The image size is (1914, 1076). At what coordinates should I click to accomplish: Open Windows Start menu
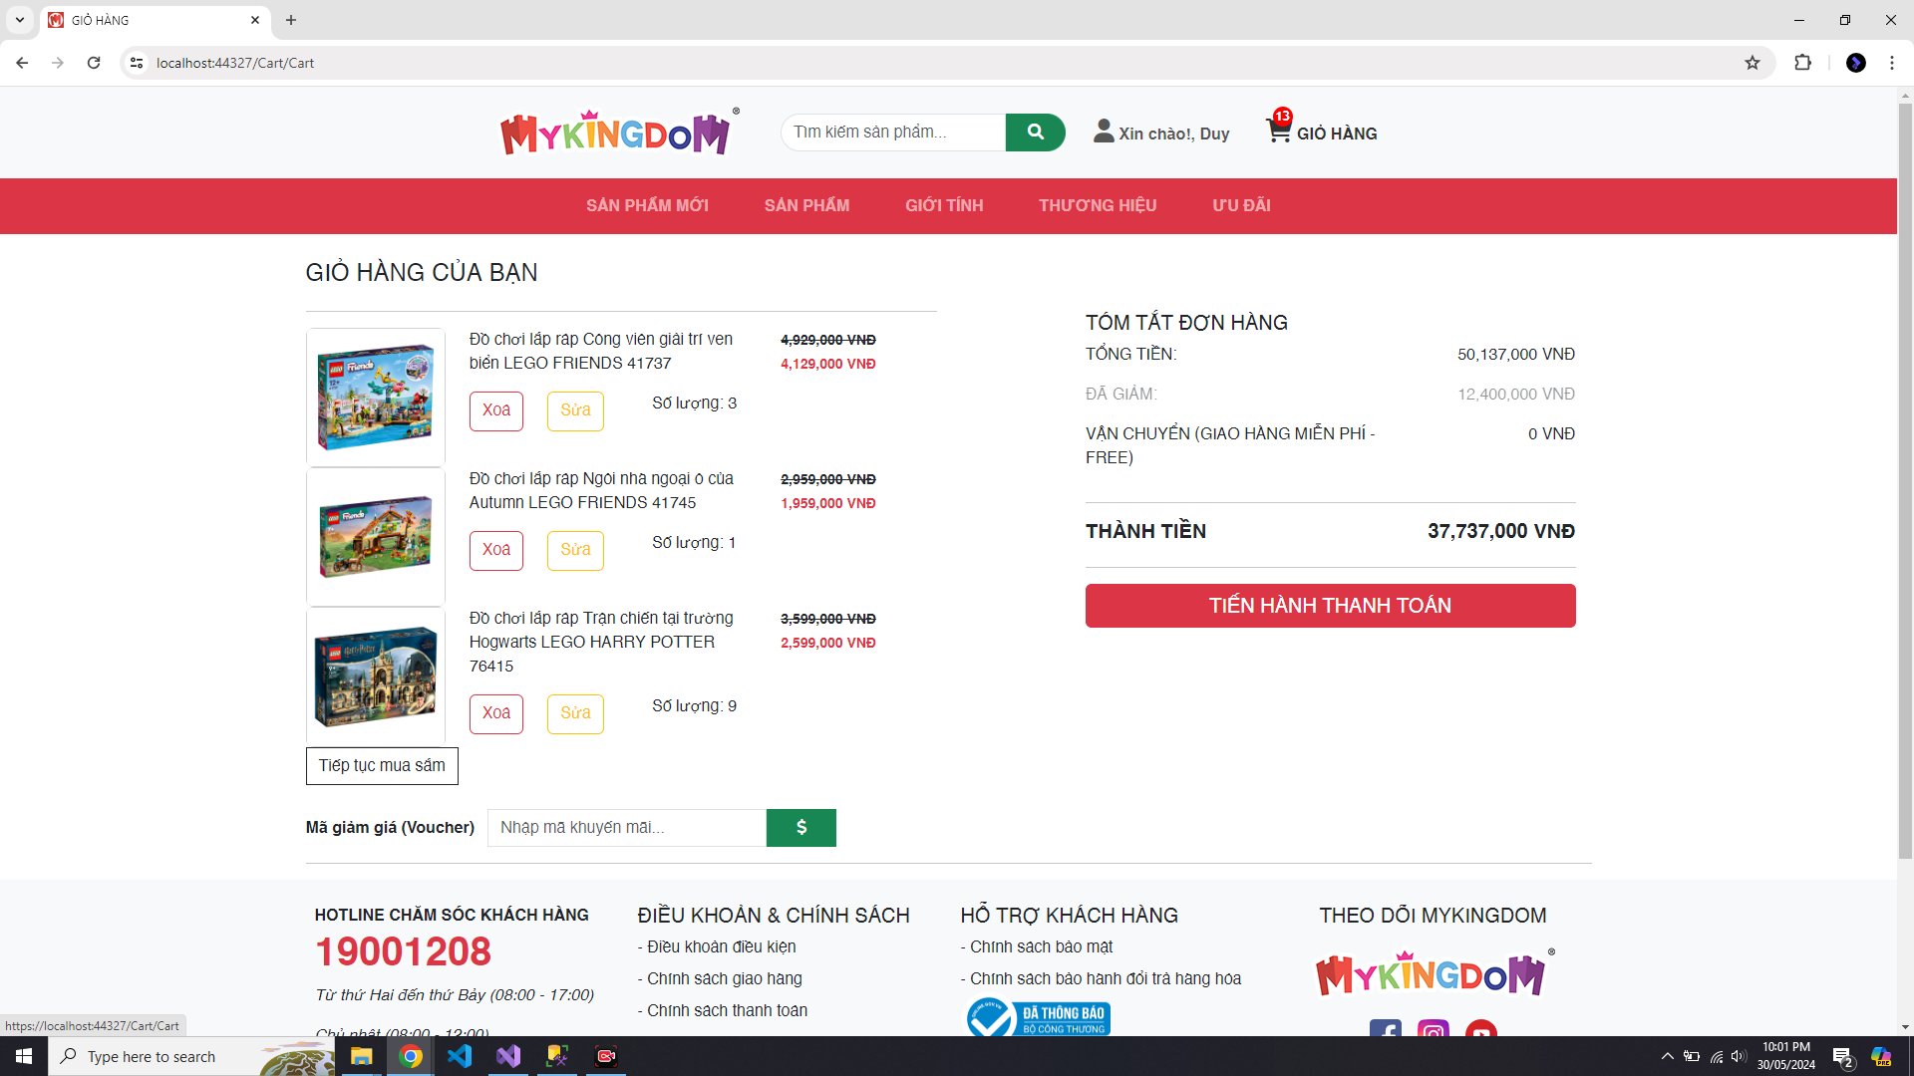(24, 1056)
